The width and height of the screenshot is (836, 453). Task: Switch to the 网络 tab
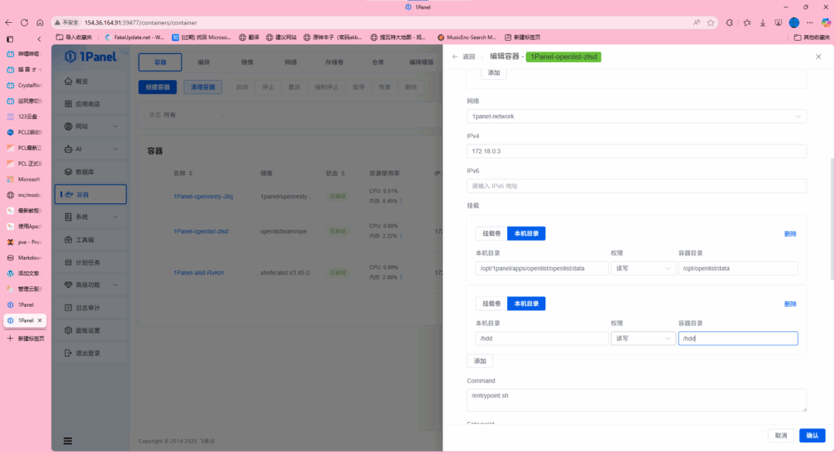(x=291, y=62)
